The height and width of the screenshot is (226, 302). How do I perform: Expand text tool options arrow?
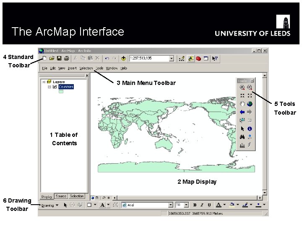[109, 205]
